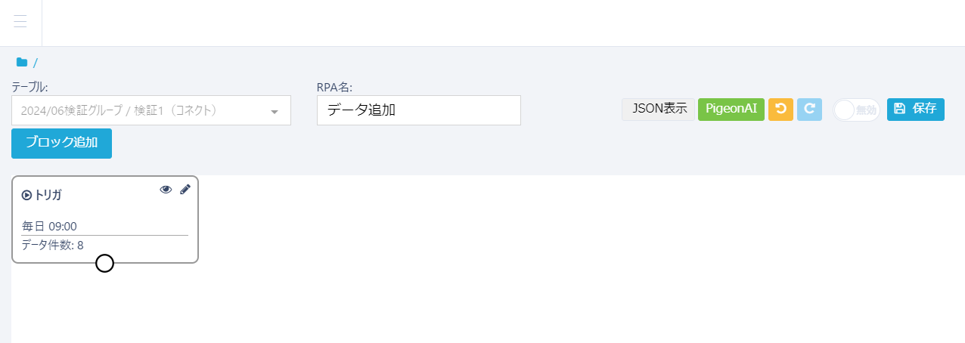Click the テーブル field label
The width and height of the screenshot is (965, 343).
pyautogui.click(x=30, y=87)
